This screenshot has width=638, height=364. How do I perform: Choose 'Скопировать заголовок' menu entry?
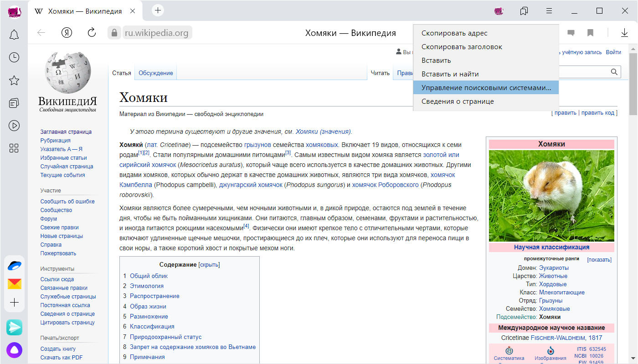[486, 47]
